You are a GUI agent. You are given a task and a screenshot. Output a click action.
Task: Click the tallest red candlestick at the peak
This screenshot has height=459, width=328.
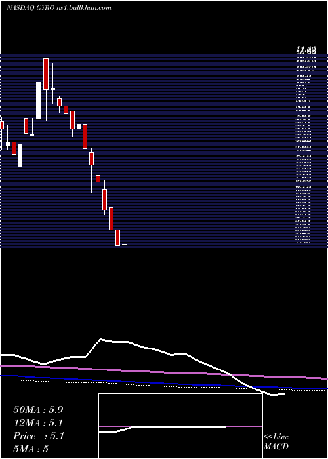46,74
